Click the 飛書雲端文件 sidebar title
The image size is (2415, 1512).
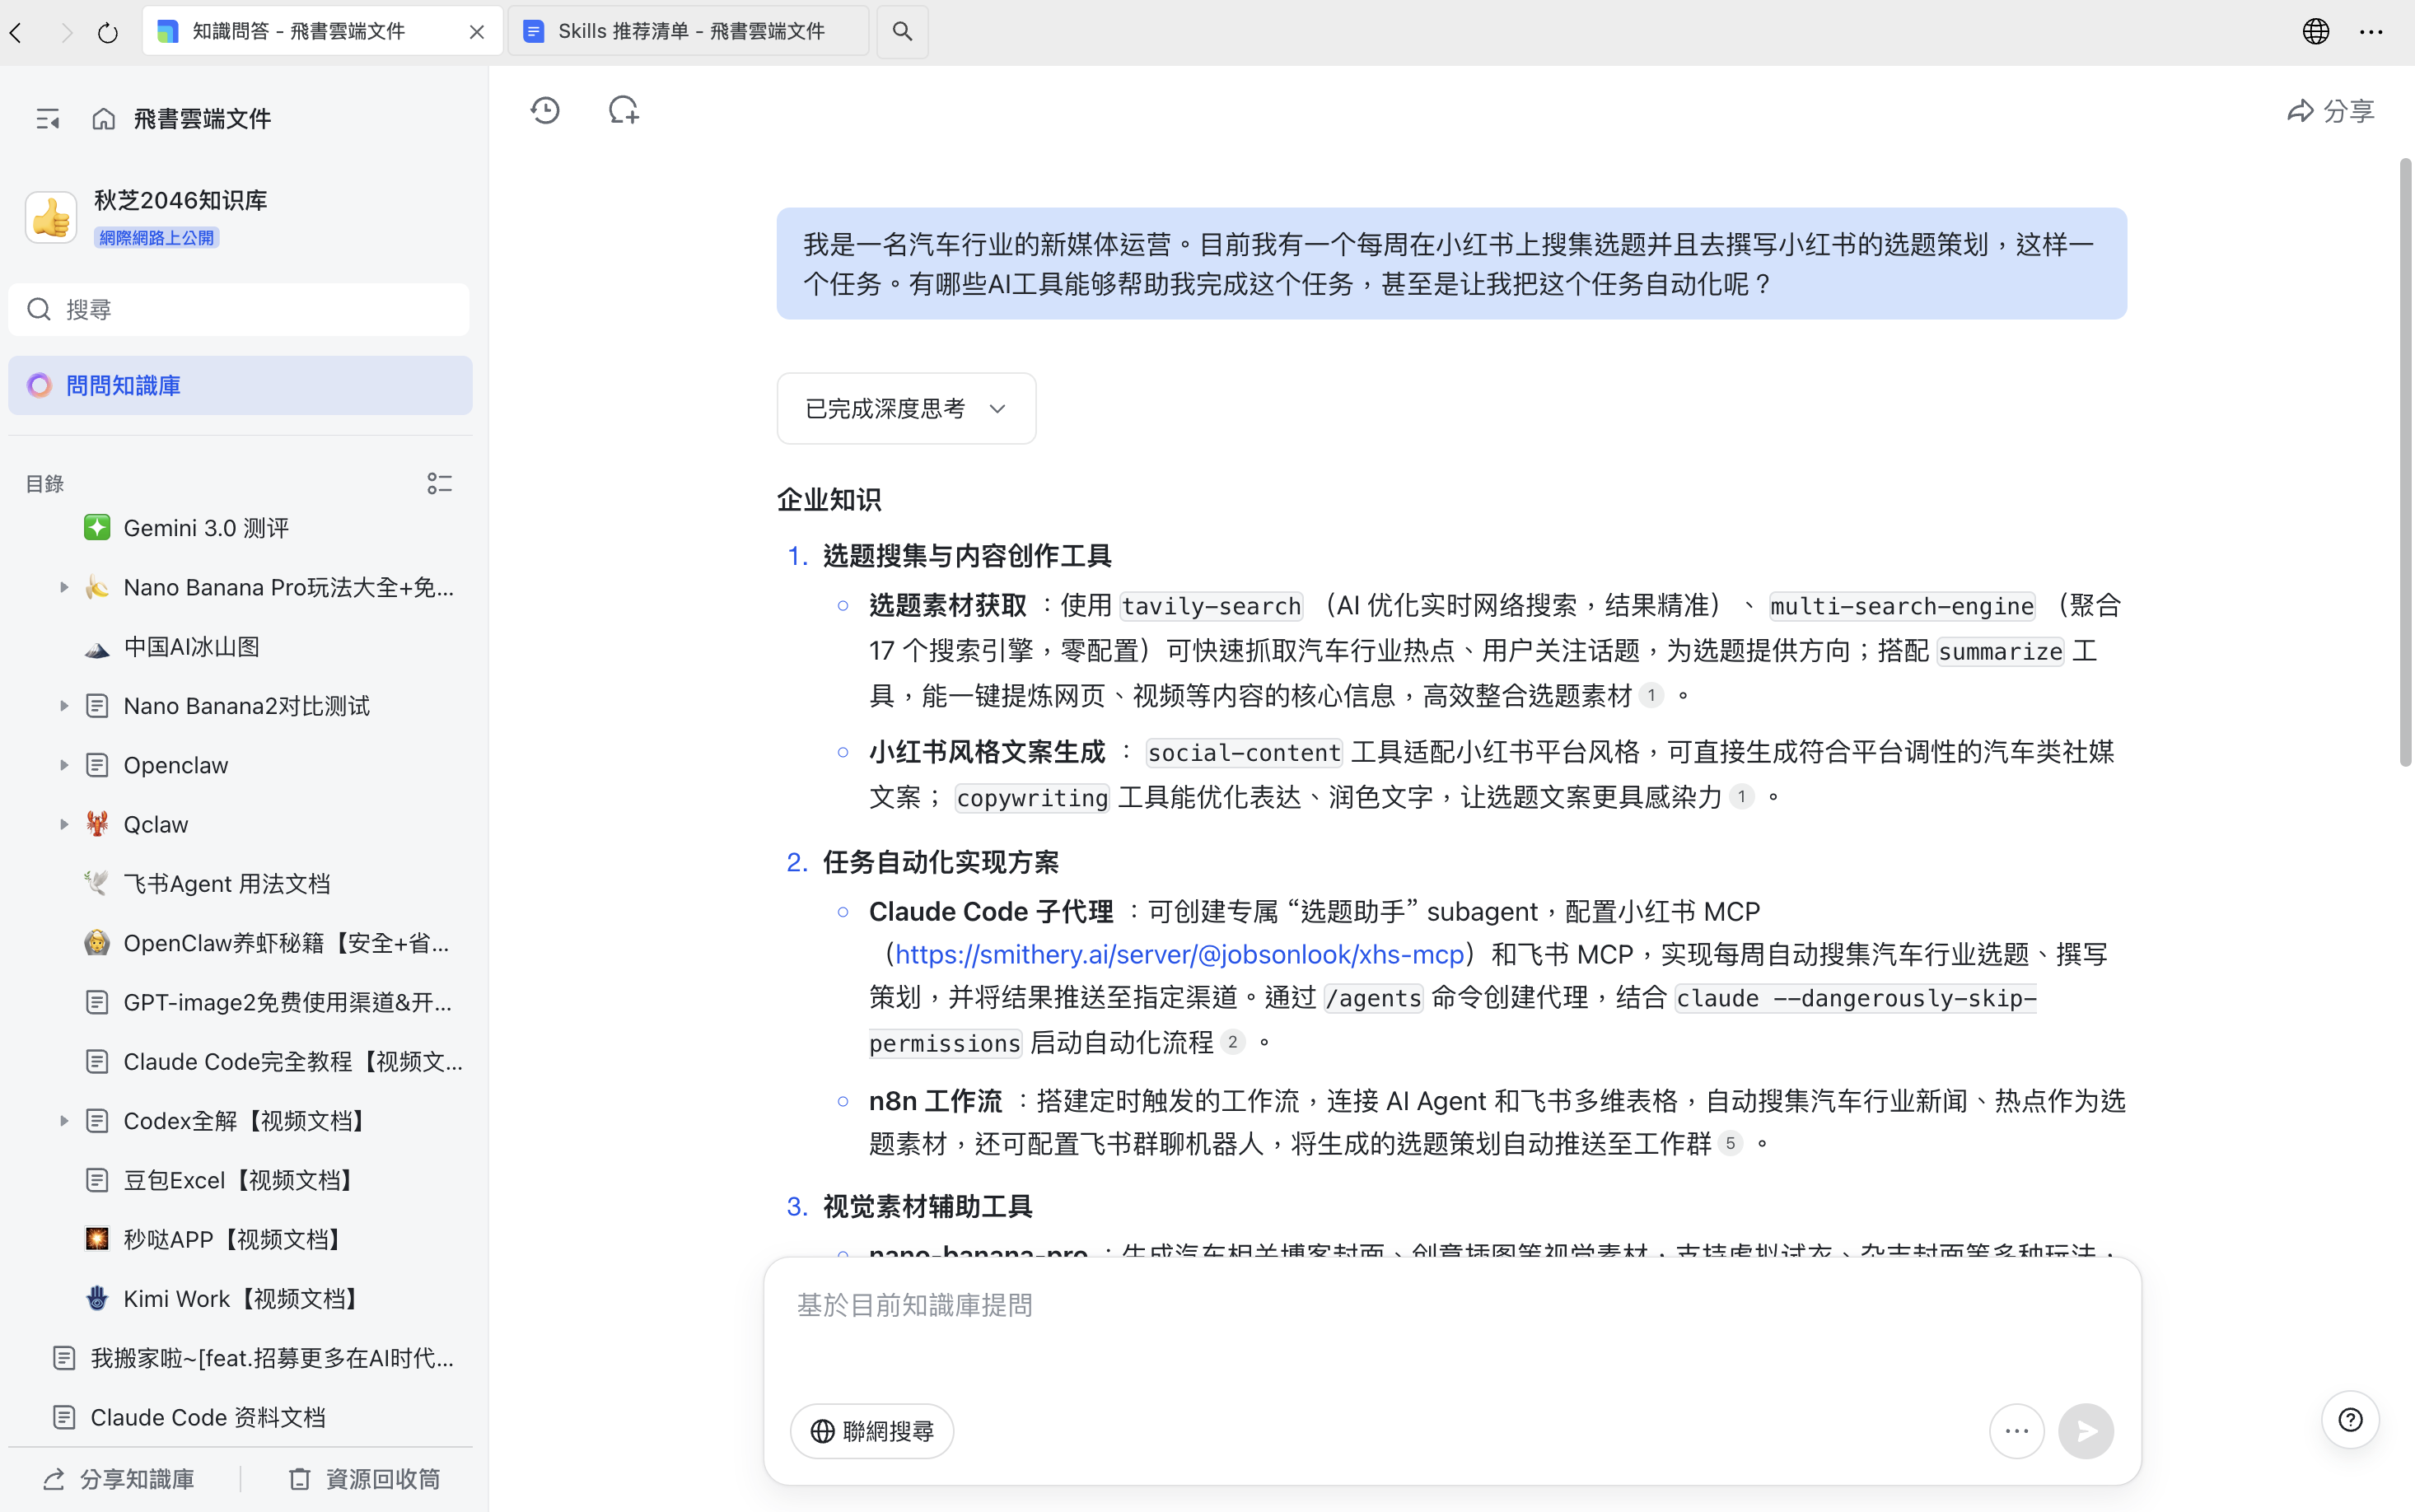point(202,119)
